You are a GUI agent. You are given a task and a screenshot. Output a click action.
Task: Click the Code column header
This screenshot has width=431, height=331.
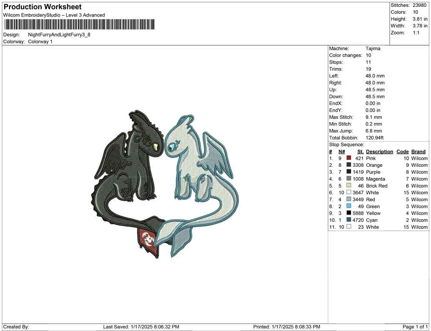[x=403, y=152]
